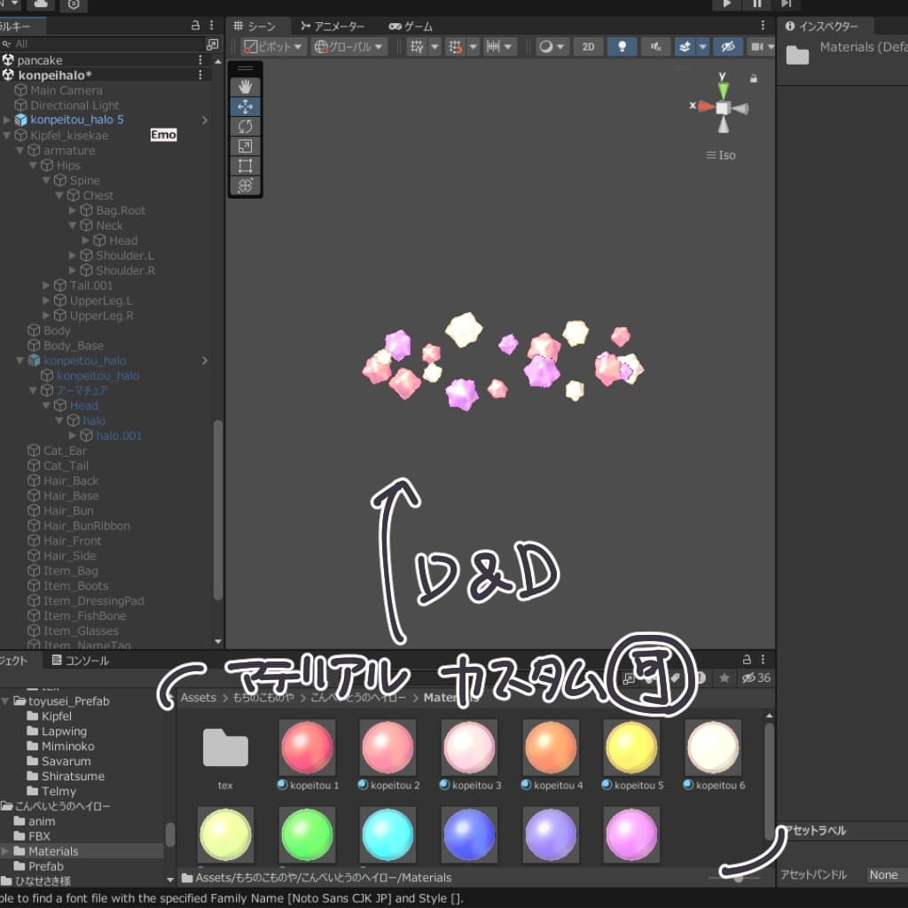
Task: Switch to the Scene tab
Action: 254,26
